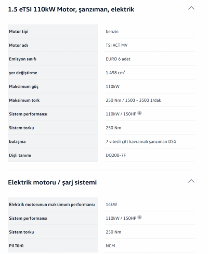The image size is (208, 254).
Task: Select the 250 Nm / 1500 - 3500 1/dak value
Action: [x=133, y=100]
